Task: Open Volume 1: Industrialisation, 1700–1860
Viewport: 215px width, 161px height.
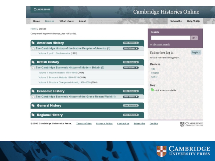Action: (58, 73)
